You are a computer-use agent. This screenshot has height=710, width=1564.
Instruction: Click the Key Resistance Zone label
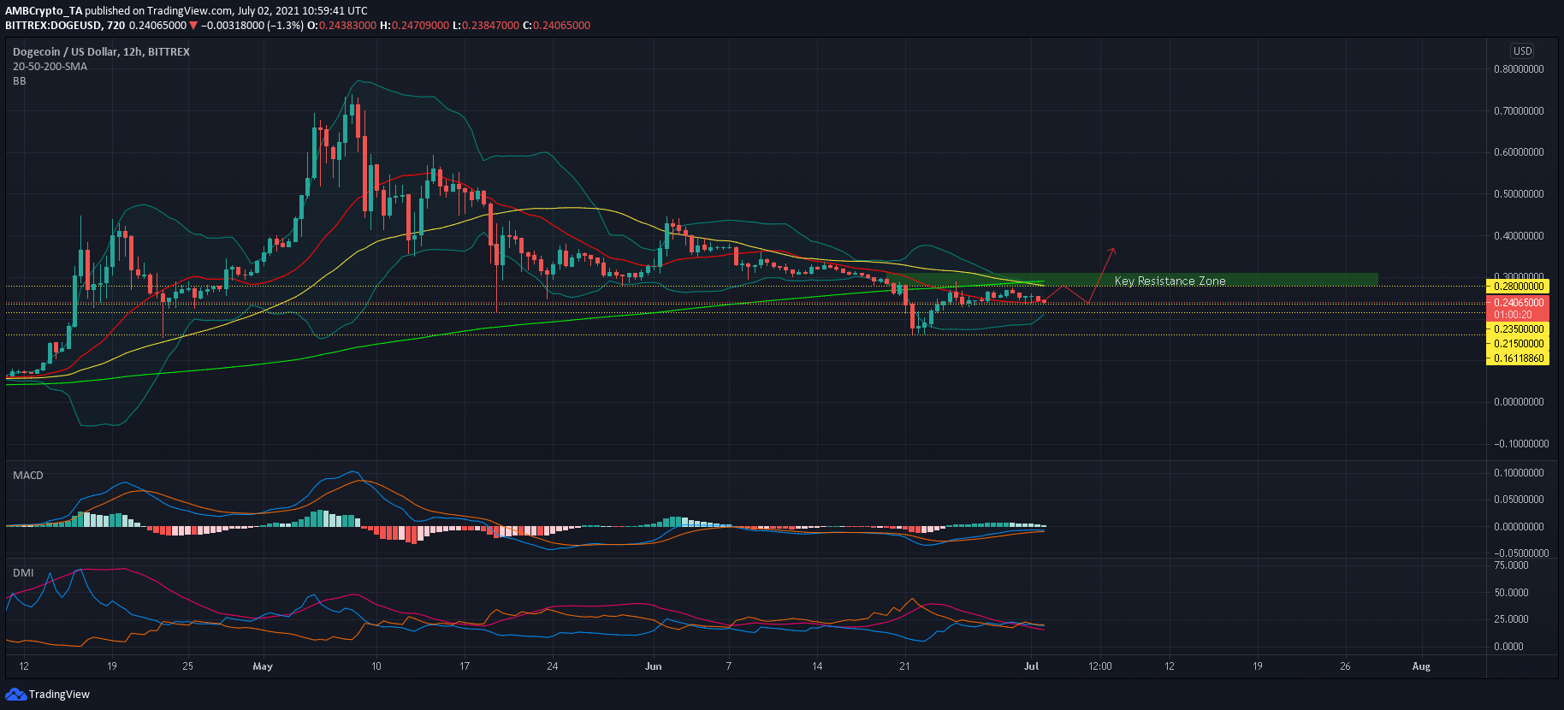[1170, 281]
